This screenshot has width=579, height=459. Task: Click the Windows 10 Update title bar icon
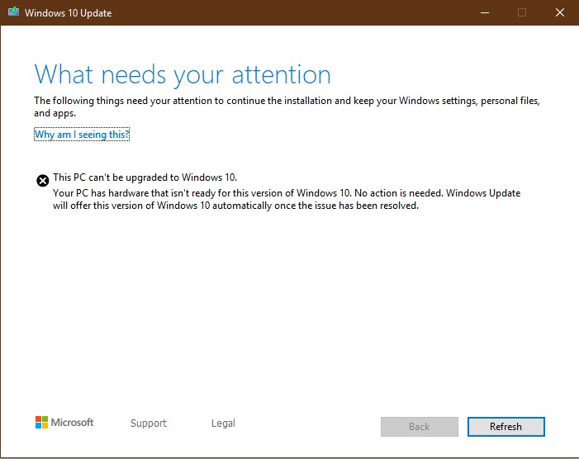(x=13, y=12)
